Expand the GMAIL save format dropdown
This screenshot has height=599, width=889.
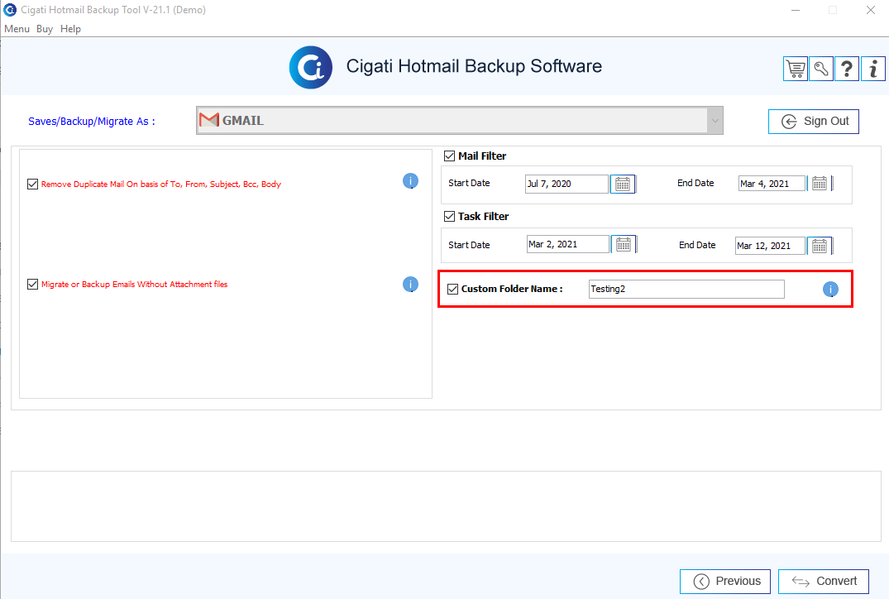coord(715,120)
